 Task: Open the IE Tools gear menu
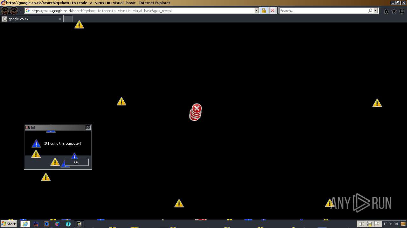[x=402, y=11]
